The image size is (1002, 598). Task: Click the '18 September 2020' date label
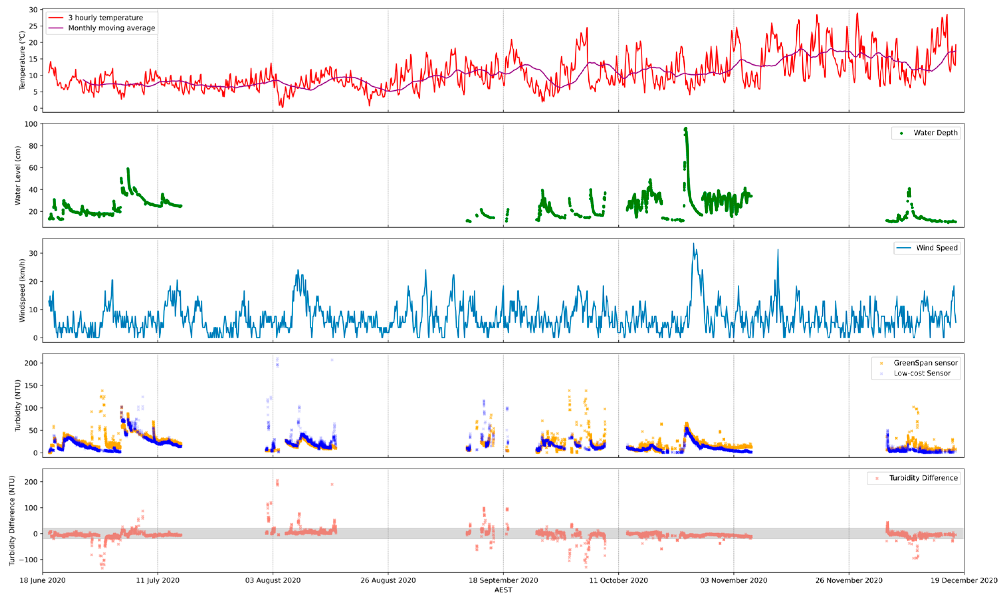click(x=503, y=580)
